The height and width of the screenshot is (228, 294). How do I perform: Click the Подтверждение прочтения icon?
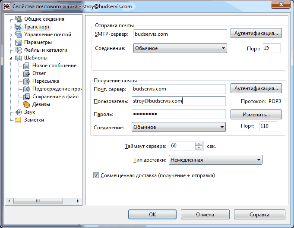(26, 89)
